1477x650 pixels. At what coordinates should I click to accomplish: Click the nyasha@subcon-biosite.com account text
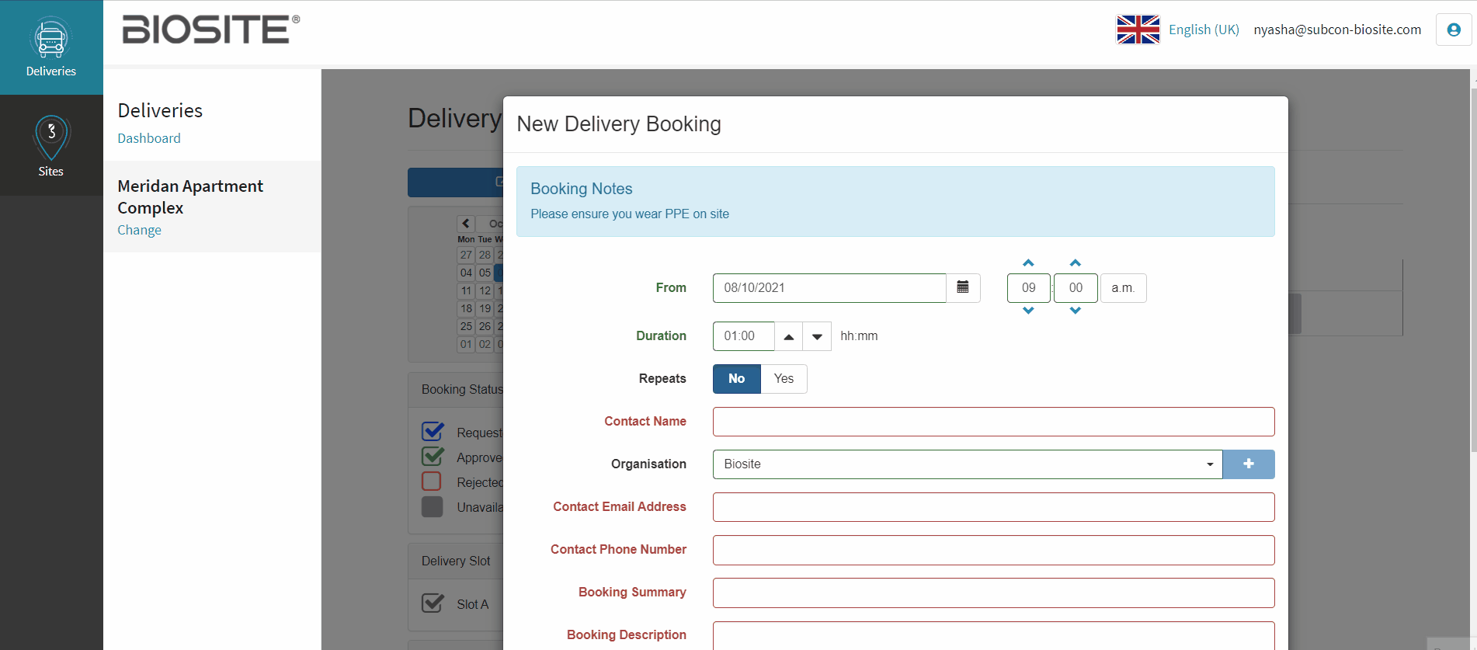pos(1337,30)
